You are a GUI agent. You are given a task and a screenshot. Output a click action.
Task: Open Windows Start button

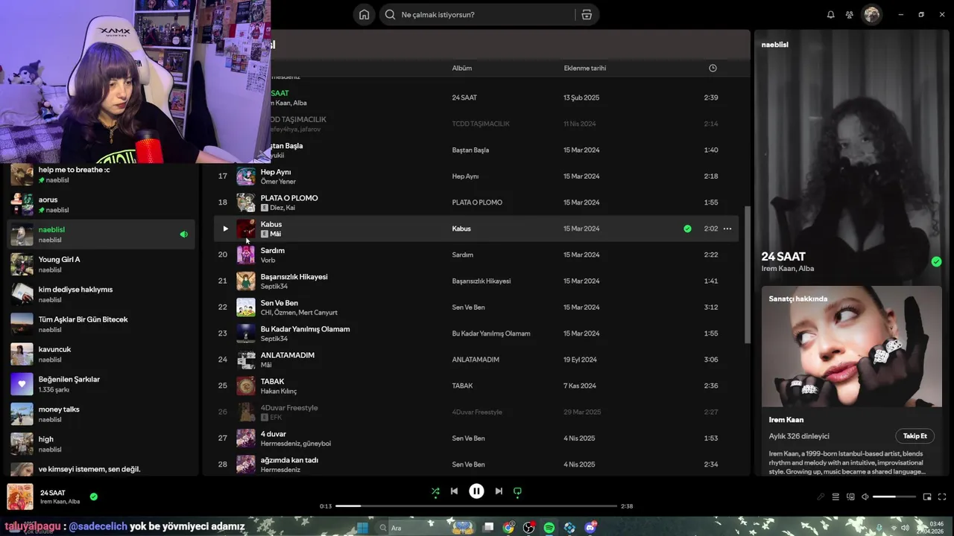(x=362, y=528)
